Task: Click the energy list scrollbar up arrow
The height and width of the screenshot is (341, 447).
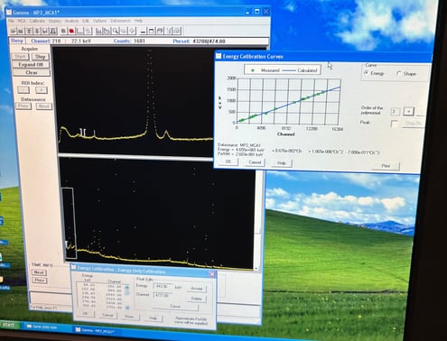Action: click(127, 287)
